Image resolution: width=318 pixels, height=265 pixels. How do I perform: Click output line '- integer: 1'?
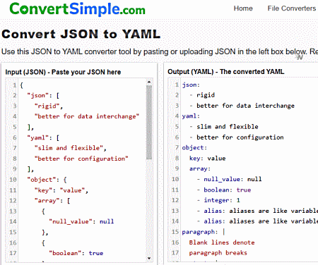pos(218,200)
